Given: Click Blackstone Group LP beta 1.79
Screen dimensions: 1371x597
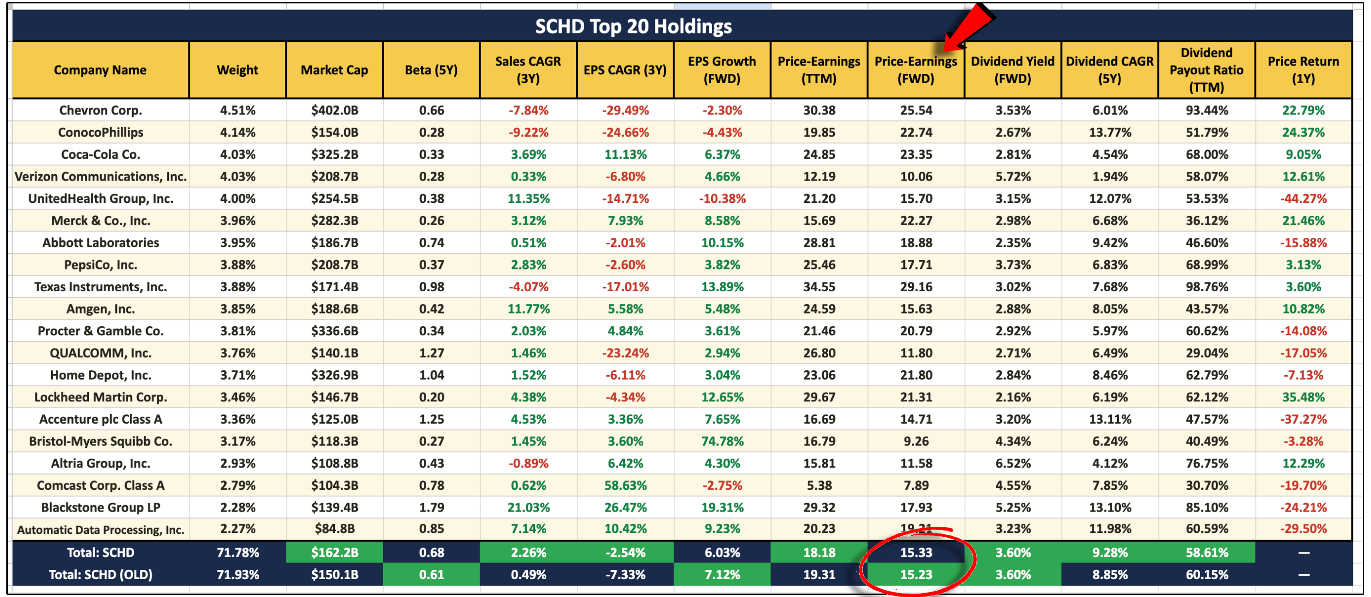Looking at the screenshot, I should pyautogui.click(x=431, y=507).
